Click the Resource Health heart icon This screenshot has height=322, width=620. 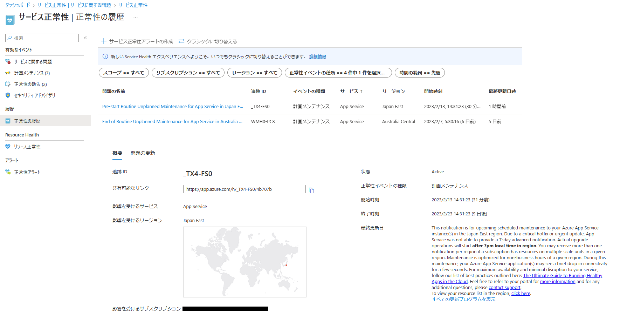(8, 147)
